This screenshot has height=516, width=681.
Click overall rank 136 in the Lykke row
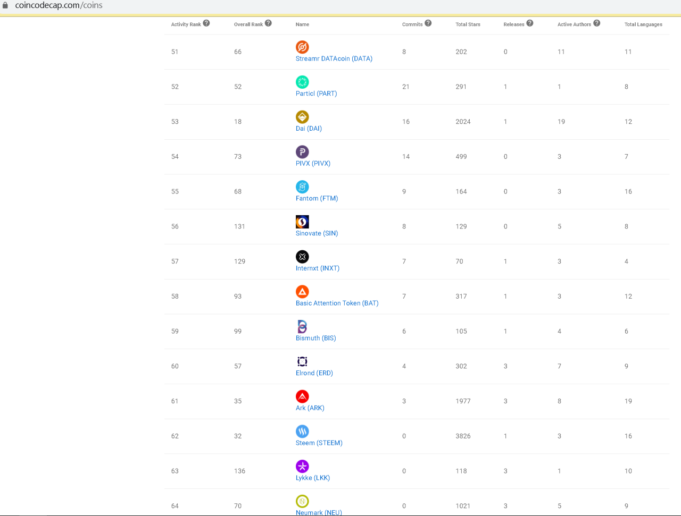[x=239, y=471]
